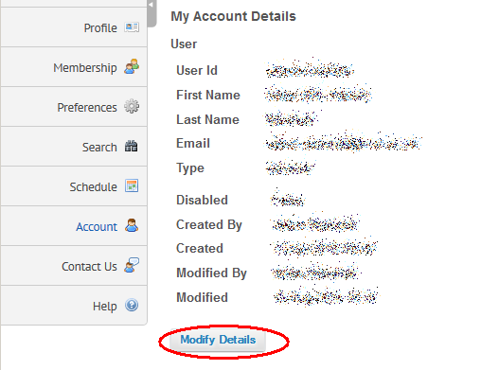The width and height of the screenshot is (499, 370).
Task: Click the Membership people icon
Action: [132, 66]
